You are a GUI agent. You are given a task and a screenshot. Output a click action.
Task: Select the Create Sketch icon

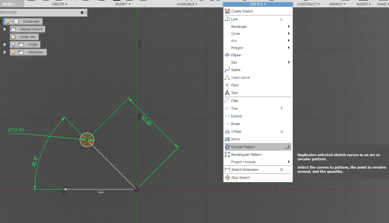tap(228, 11)
